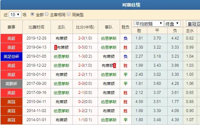Click draw odds 3.70
This screenshot has height=125, width=200.
tap(157, 38)
